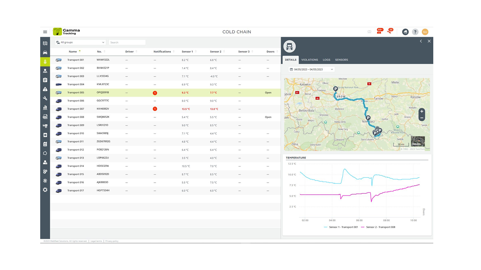The image size is (481, 270).
Task: Open the vehicles car icon in sidebar
Action: [45, 52]
